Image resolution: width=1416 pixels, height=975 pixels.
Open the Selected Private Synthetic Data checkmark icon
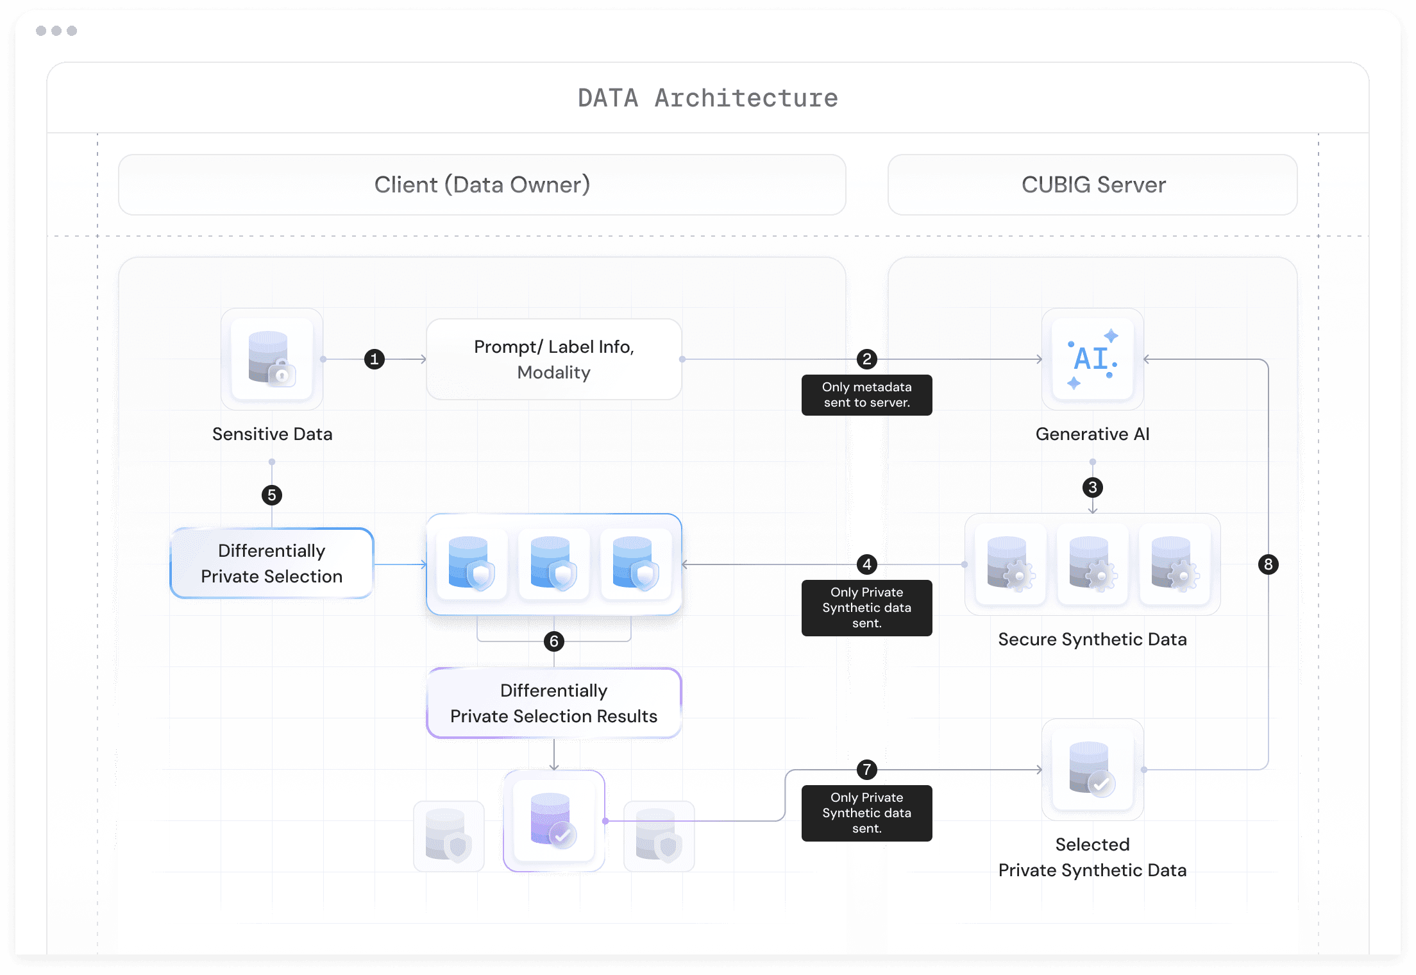[1092, 769]
